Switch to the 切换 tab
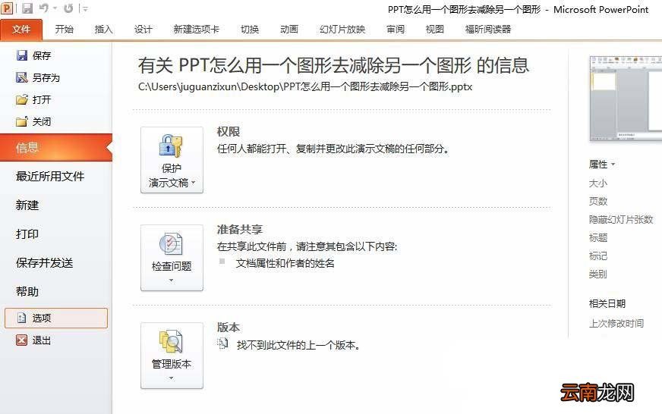This screenshot has width=662, height=414. [250, 29]
